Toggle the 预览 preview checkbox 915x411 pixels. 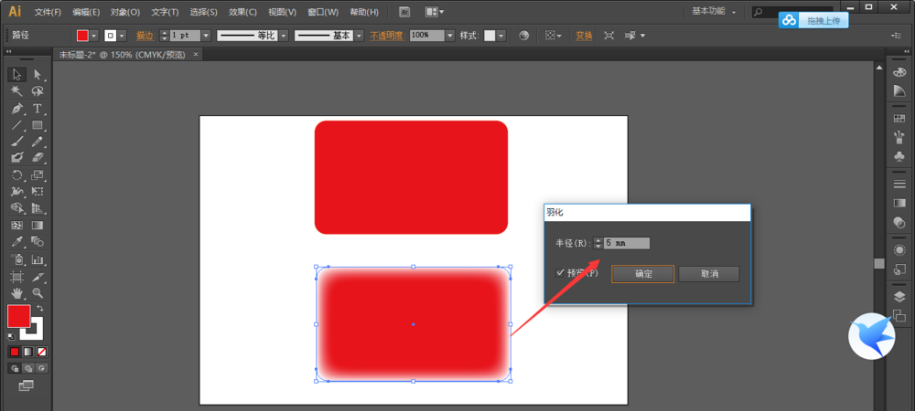[560, 273]
